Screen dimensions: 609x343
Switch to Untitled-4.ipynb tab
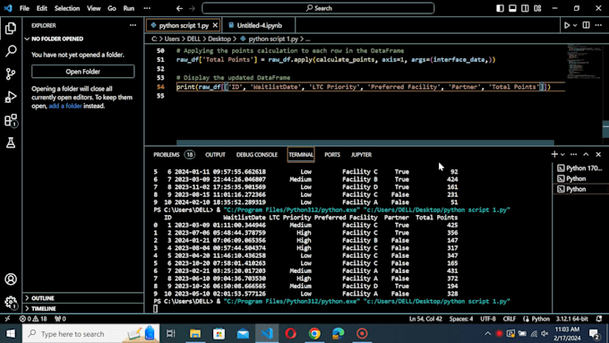tap(259, 25)
